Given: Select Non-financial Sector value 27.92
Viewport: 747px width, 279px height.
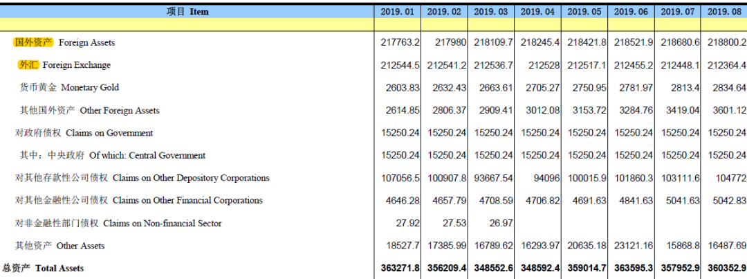Looking at the screenshot, I should 408,223.
